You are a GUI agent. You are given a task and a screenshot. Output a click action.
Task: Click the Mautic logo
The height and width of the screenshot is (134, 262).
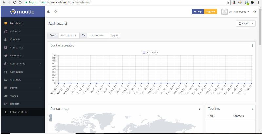[x=22, y=12]
